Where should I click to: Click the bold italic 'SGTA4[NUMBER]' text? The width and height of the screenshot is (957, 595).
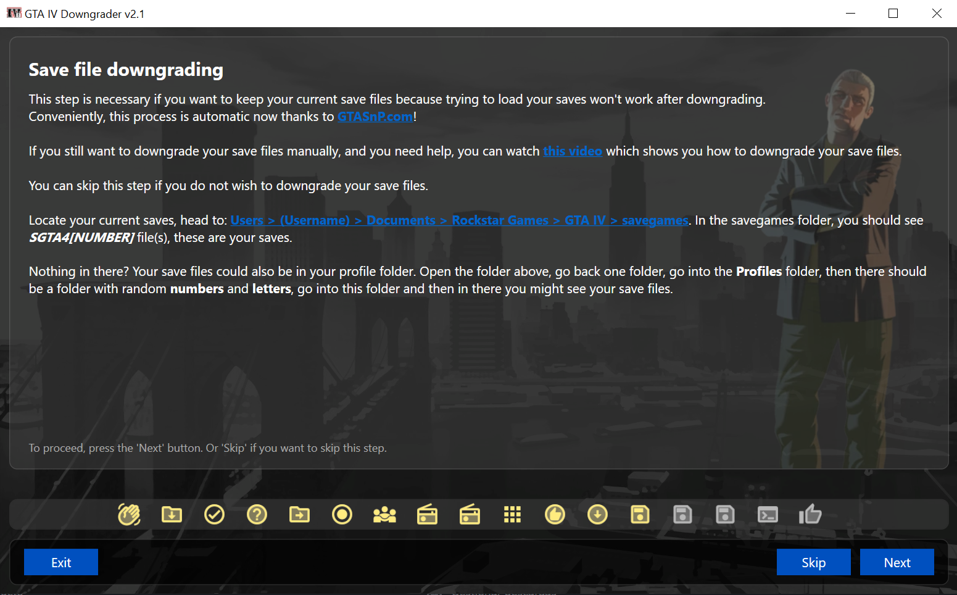[x=81, y=238]
